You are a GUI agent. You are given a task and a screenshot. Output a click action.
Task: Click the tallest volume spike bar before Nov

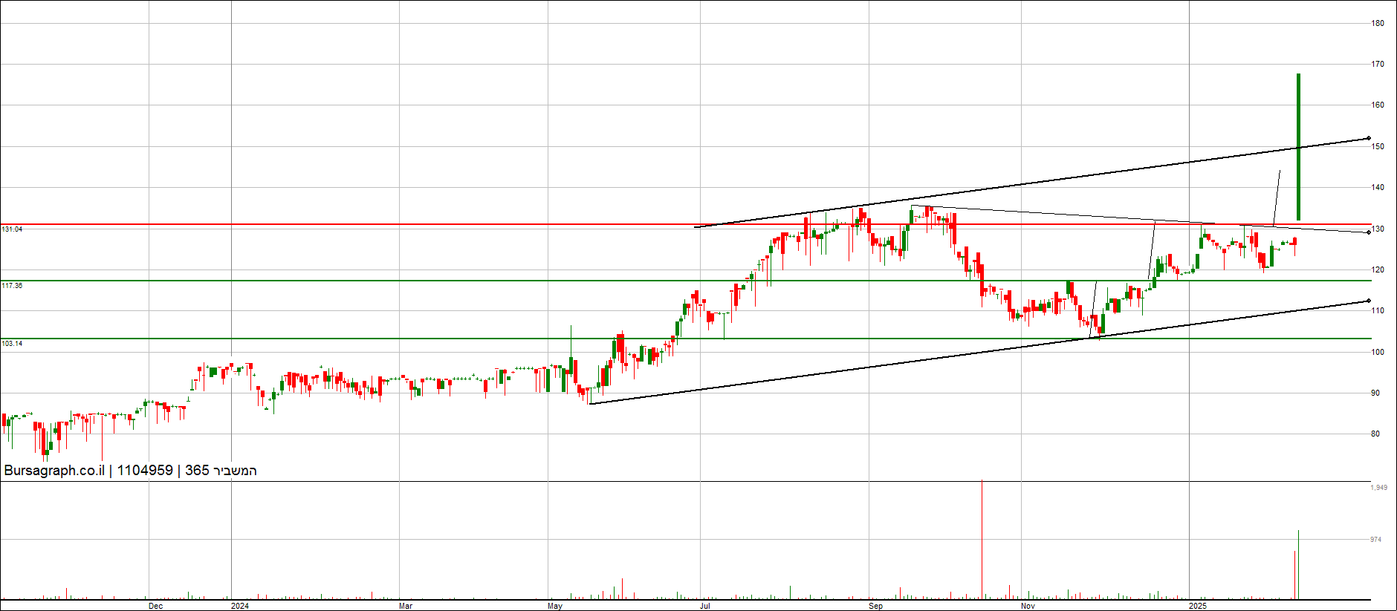[982, 540]
